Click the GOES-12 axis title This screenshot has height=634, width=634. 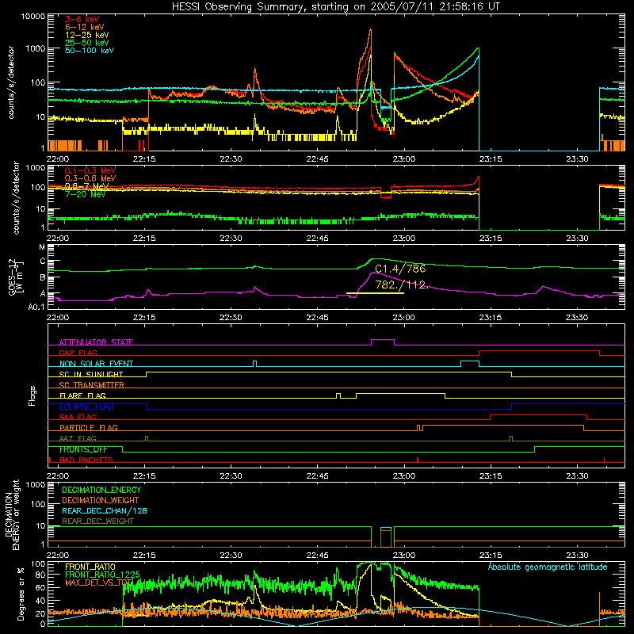click(x=15, y=277)
